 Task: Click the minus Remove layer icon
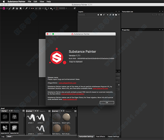tap(119, 15)
